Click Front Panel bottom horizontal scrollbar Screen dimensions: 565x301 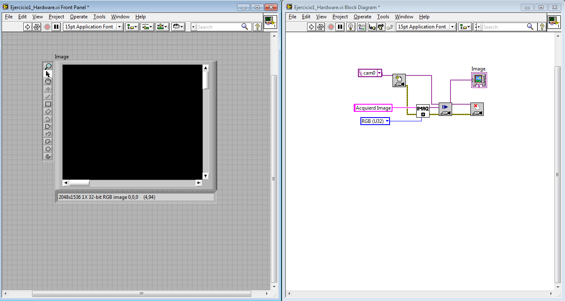pos(141,293)
